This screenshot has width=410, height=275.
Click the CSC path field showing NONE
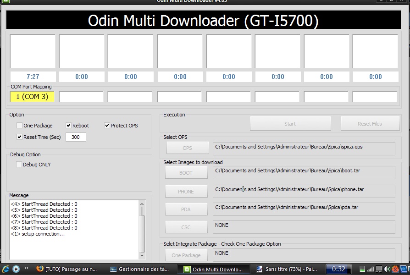tap(304, 227)
